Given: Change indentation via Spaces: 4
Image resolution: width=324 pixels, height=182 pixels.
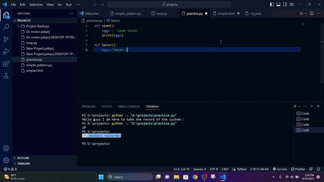Looking at the screenshot, I should click(199, 169).
